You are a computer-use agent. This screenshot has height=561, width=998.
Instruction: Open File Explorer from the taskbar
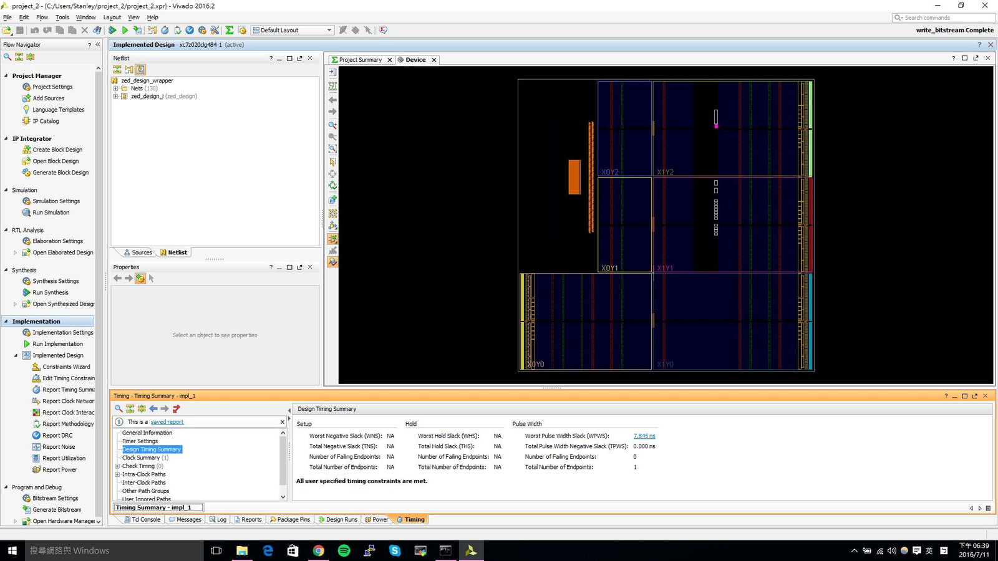(242, 550)
